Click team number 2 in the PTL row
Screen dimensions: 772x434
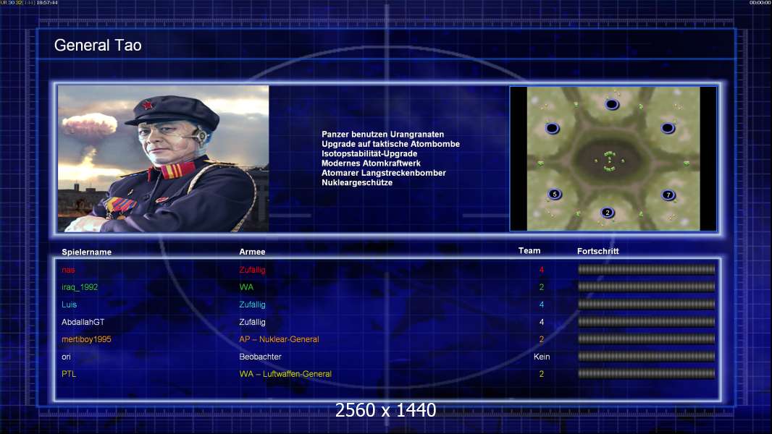[x=542, y=374]
